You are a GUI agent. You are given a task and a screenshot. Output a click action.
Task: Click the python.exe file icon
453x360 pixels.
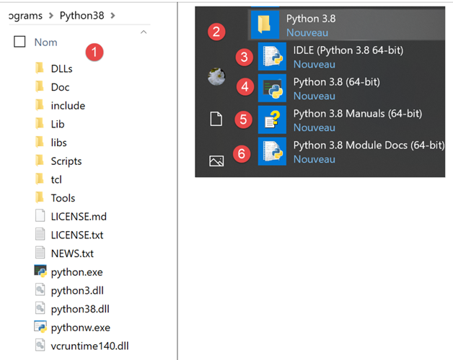point(40,271)
